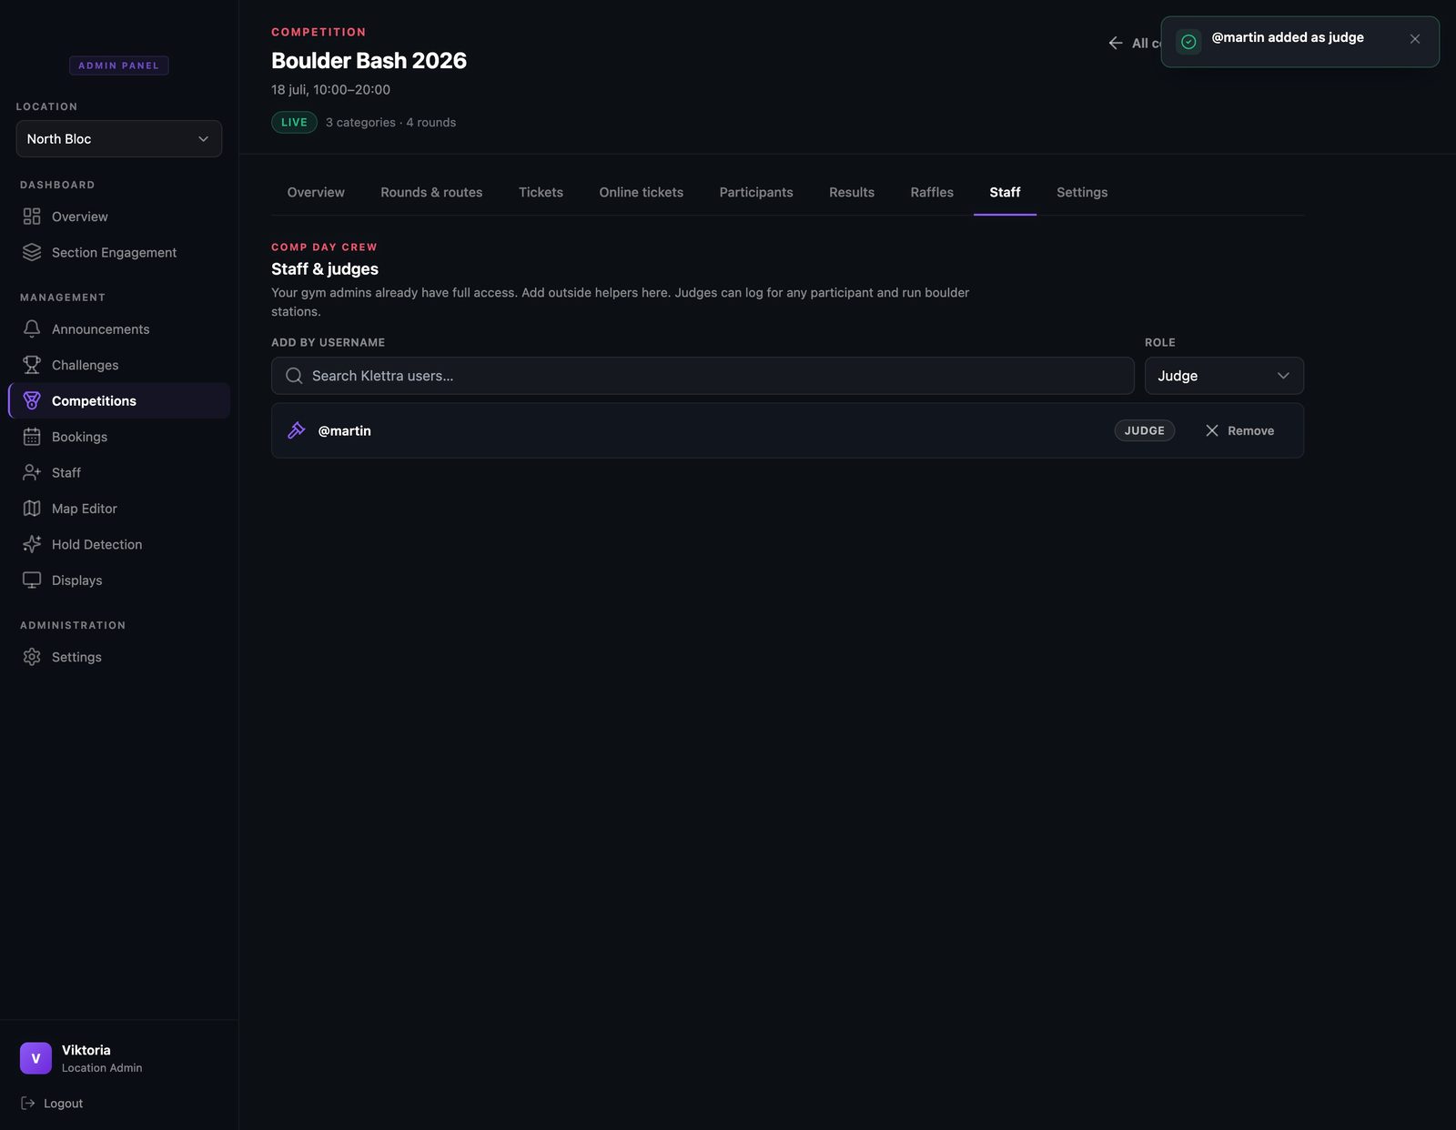Click the sidebar Staff person-plus icon
The width and height of the screenshot is (1456, 1130).
coord(32,472)
